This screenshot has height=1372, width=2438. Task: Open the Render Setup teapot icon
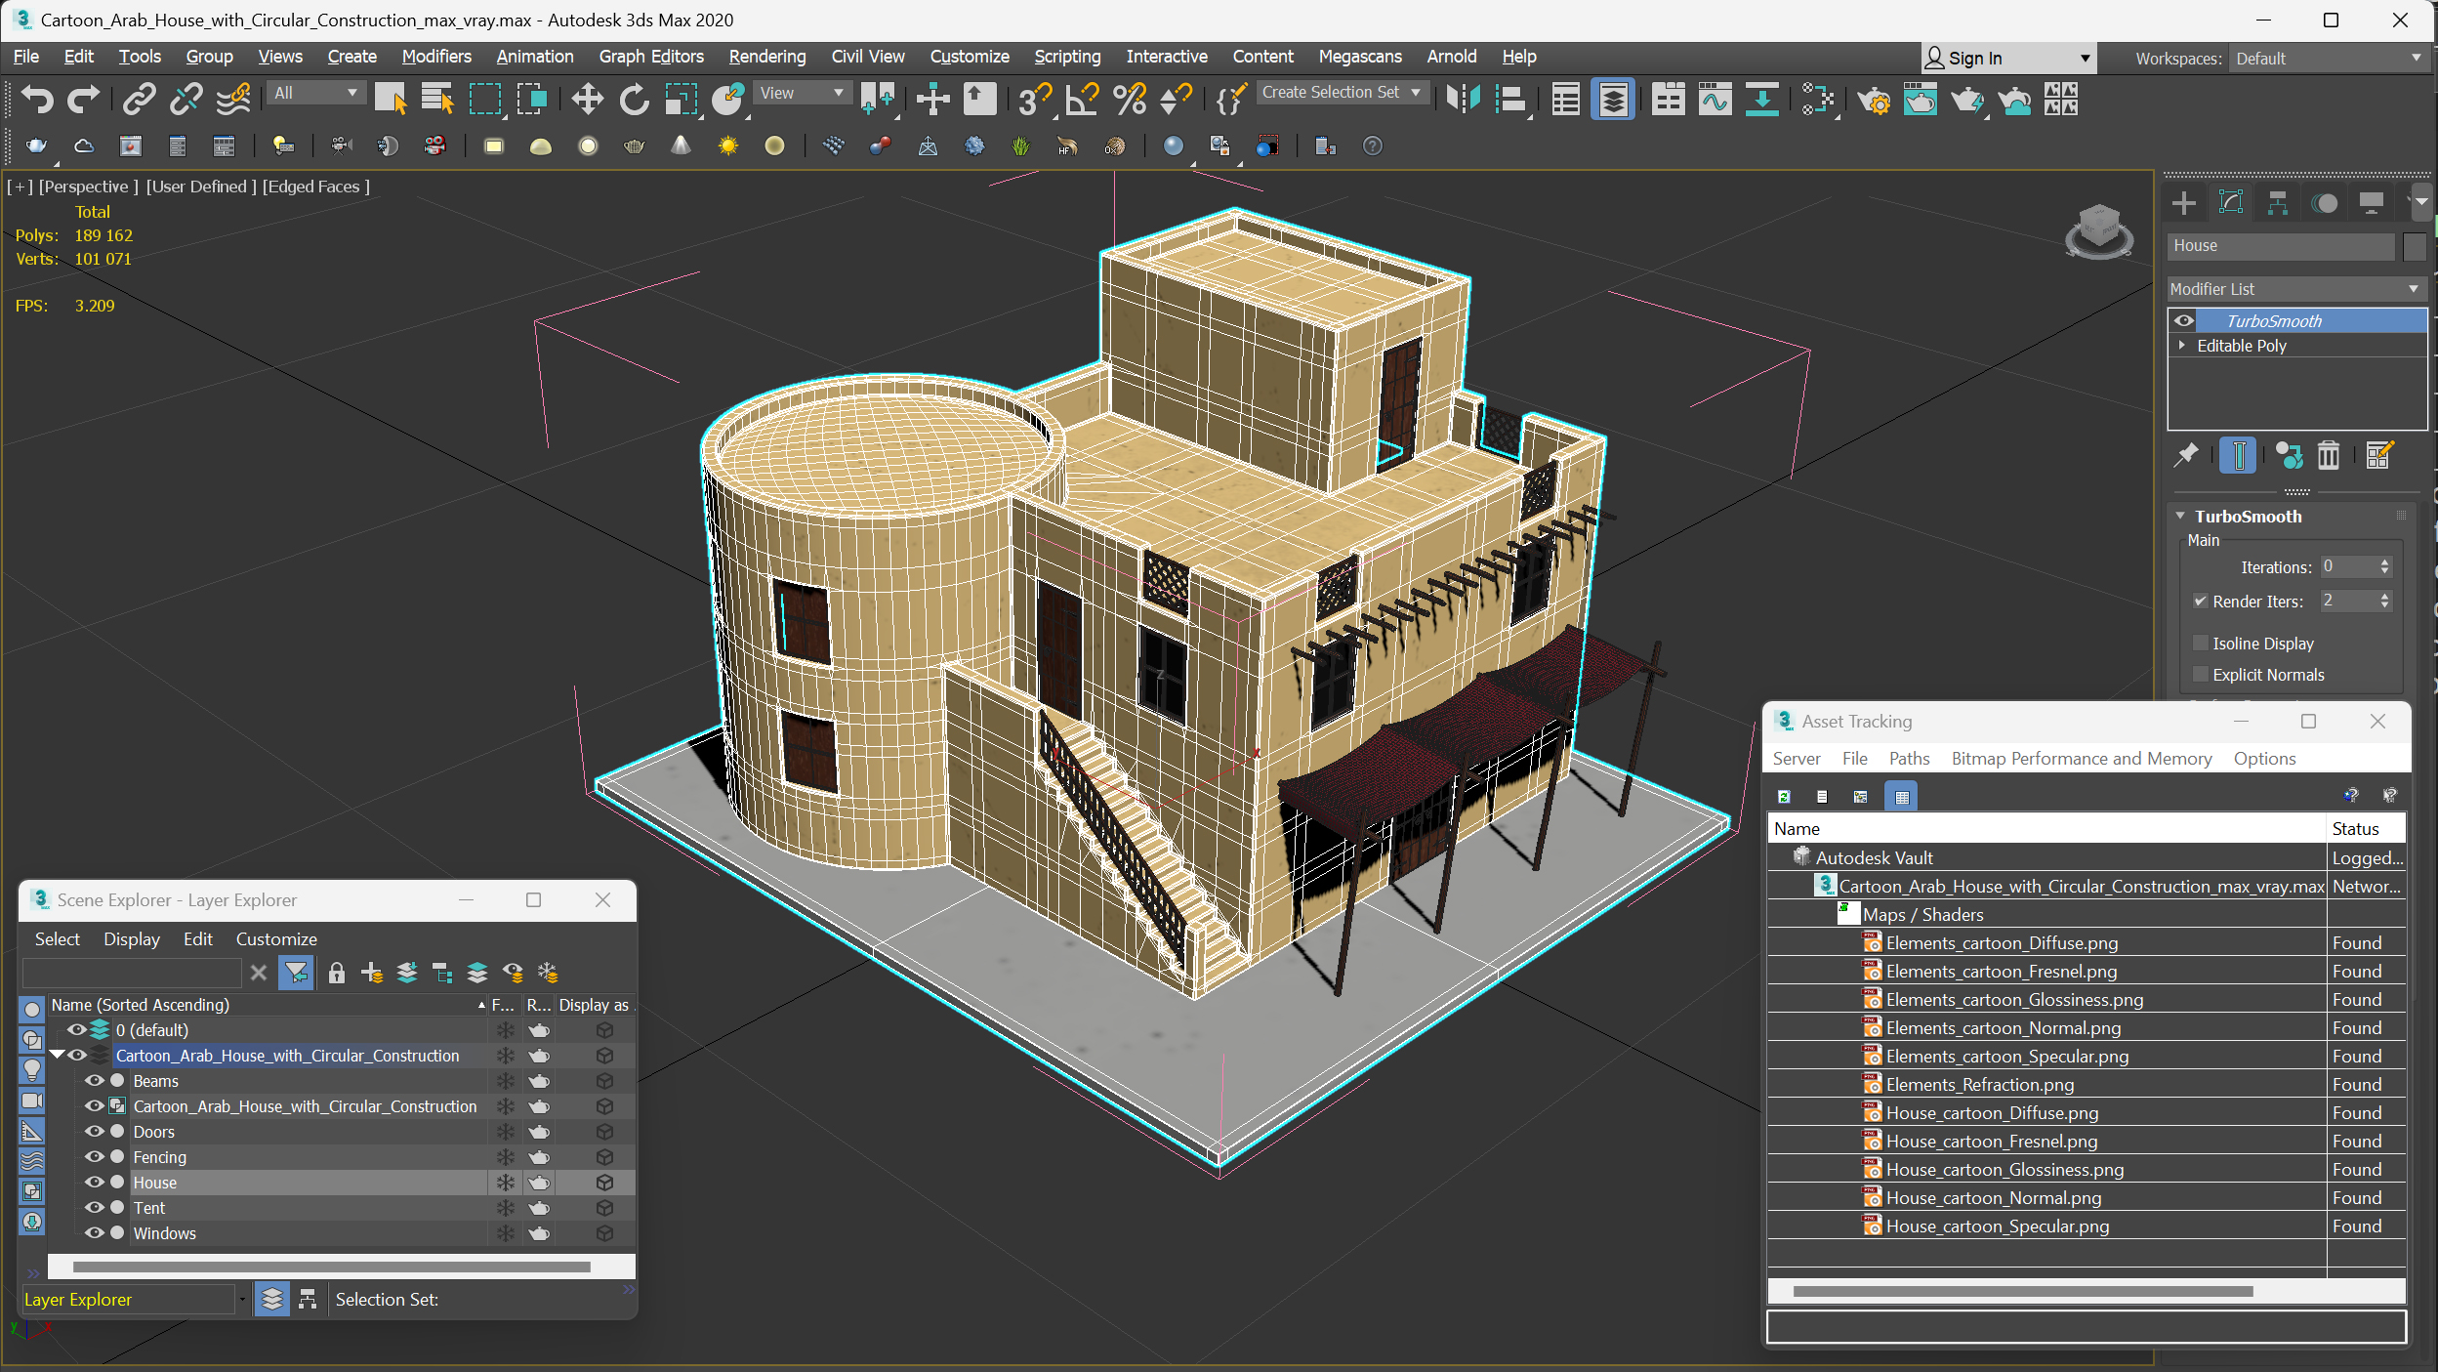1873,100
